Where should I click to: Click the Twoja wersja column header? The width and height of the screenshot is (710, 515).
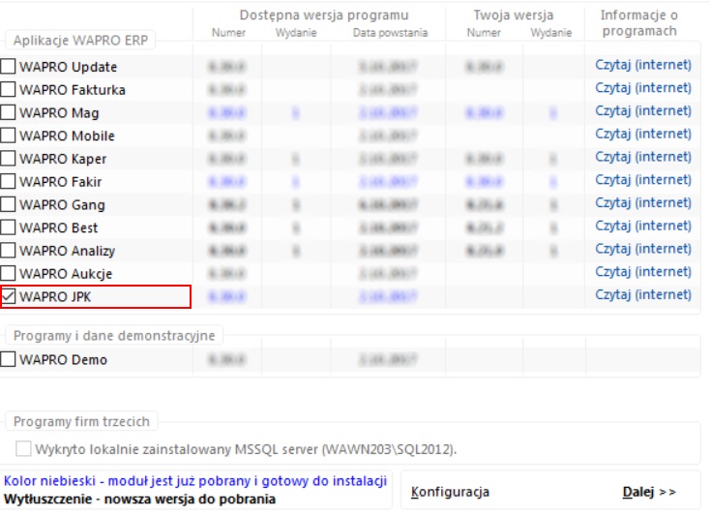pyautogui.click(x=514, y=15)
